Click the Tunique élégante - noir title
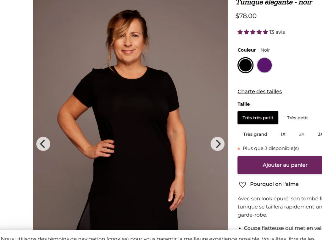The height and width of the screenshot is (240, 322). pos(274,3)
